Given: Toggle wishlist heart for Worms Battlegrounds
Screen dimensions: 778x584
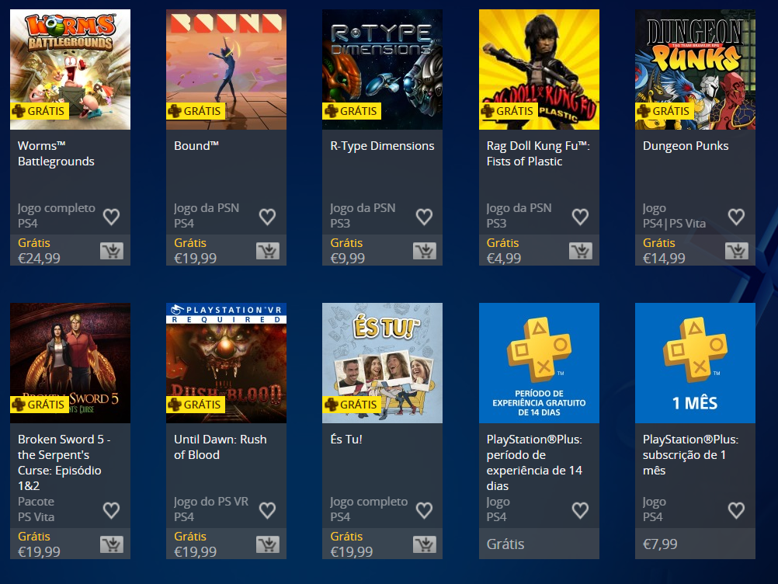Looking at the screenshot, I should click(x=111, y=217).
